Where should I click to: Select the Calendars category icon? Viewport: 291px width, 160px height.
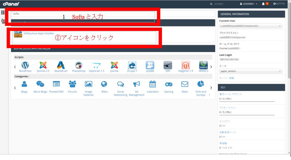coord(153,84)
